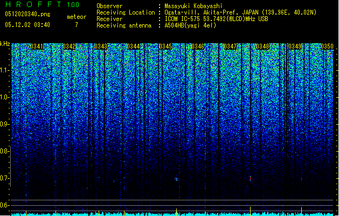This screenshot has width=339, height=216.
Task: Click the yellow detection tick below 0348 echo
Action: click(x=251, y=211)
